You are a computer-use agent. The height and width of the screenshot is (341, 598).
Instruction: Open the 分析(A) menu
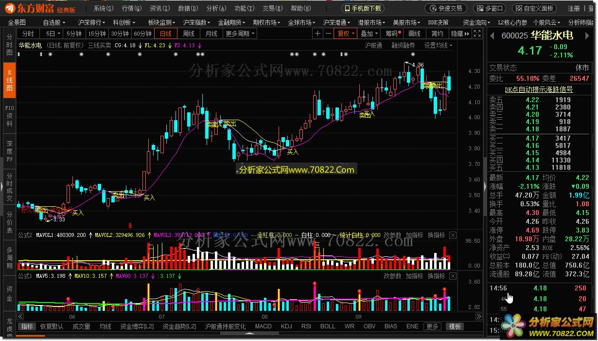pyautogui.click(x=216, y=8)
